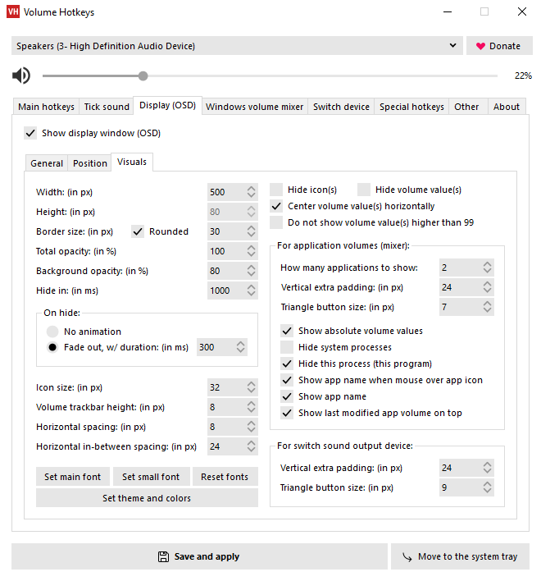Open the Position sub-tab
This screenshot has height=581, width=541.
coord(90,163)
